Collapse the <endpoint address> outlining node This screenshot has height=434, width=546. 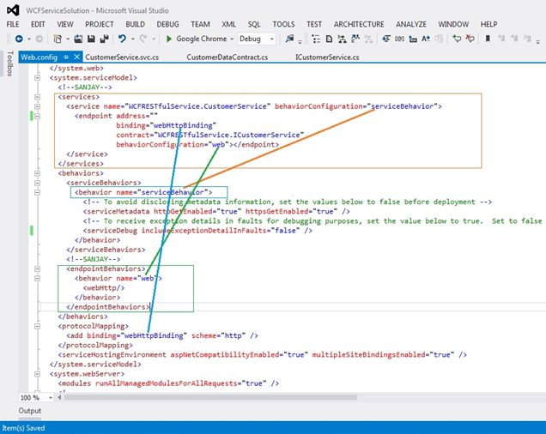point(37,116)
